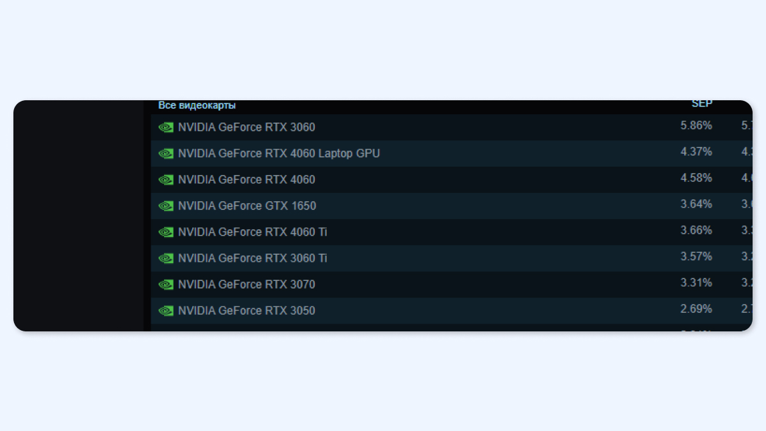766x431 pixels.
Task: Select the NVIDIA GeForce RTX 3060 Ti name
Action: click(x=253, y=258)
